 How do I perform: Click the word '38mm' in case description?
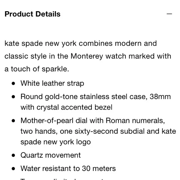(160, 97)
